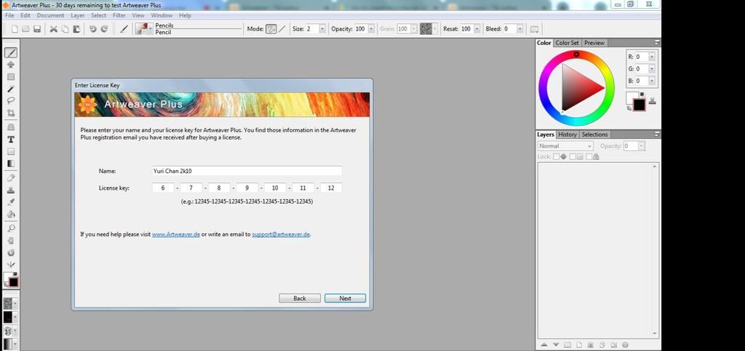Click the Undo arrow icon
This screenshot has width=745, height=351.
[92, 29]
